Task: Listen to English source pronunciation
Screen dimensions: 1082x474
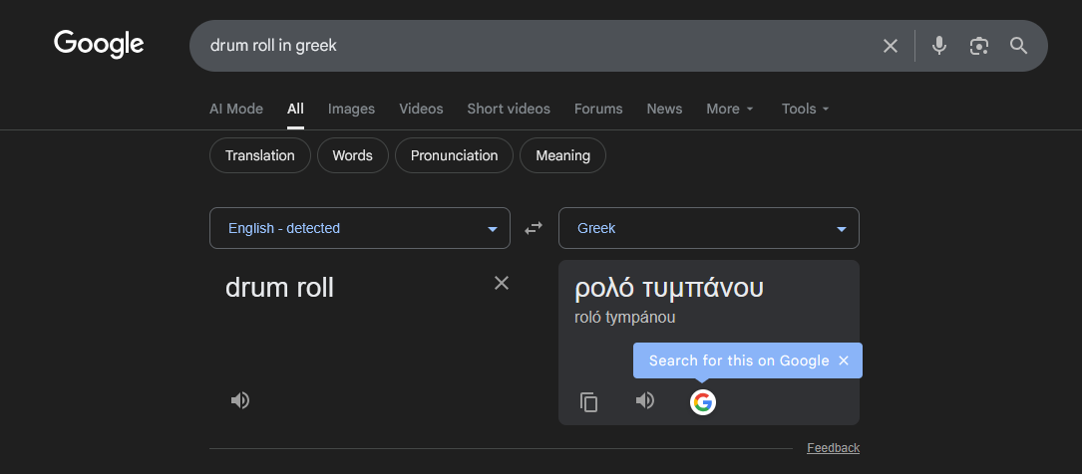Action: pyautogui.click(x=240, y=400)
